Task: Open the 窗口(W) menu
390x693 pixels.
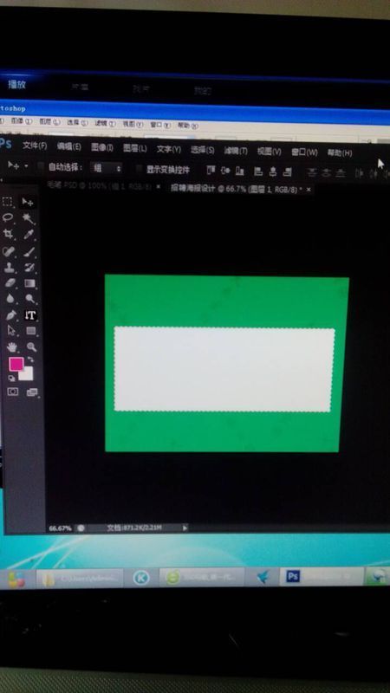Action: [304, 152]
